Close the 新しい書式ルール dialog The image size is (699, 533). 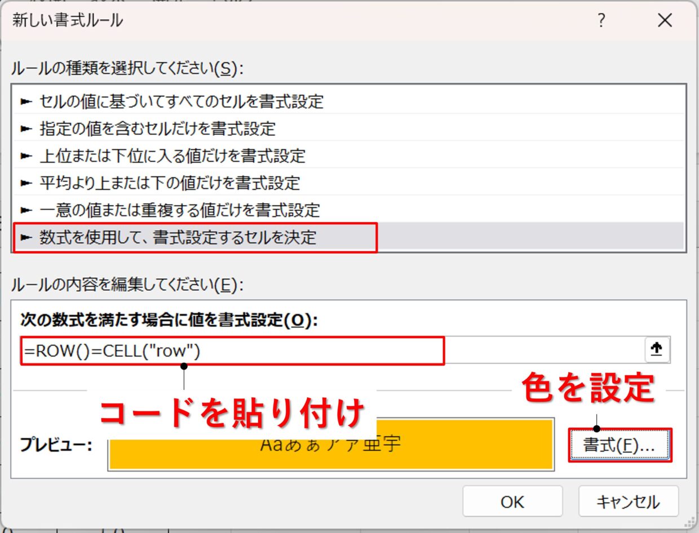click(x=665, y=21)
